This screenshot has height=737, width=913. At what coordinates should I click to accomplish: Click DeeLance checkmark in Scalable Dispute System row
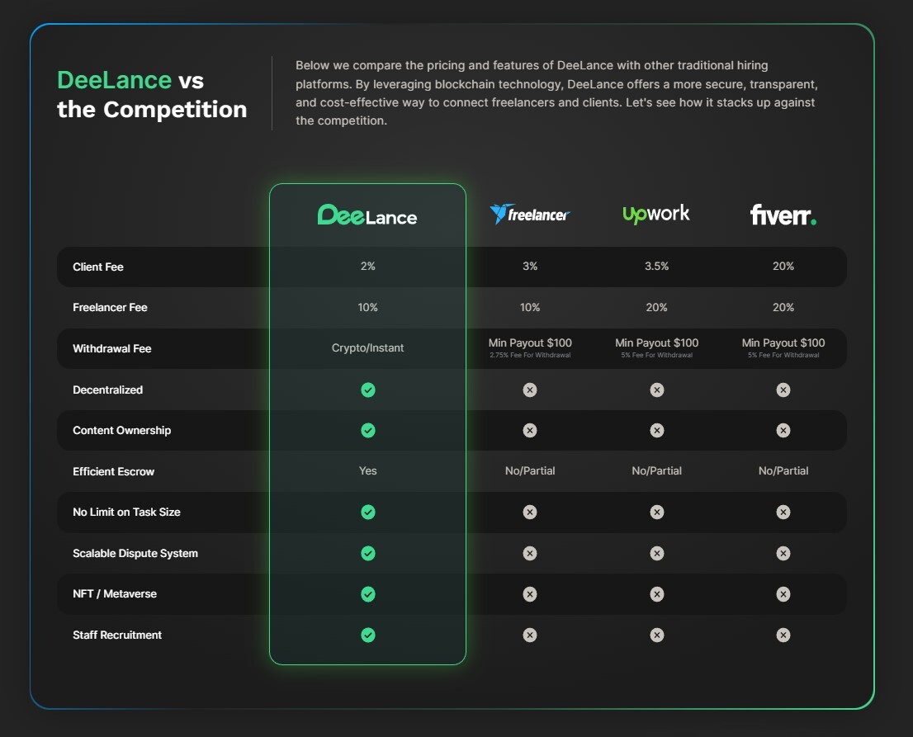tap(368, 553)
